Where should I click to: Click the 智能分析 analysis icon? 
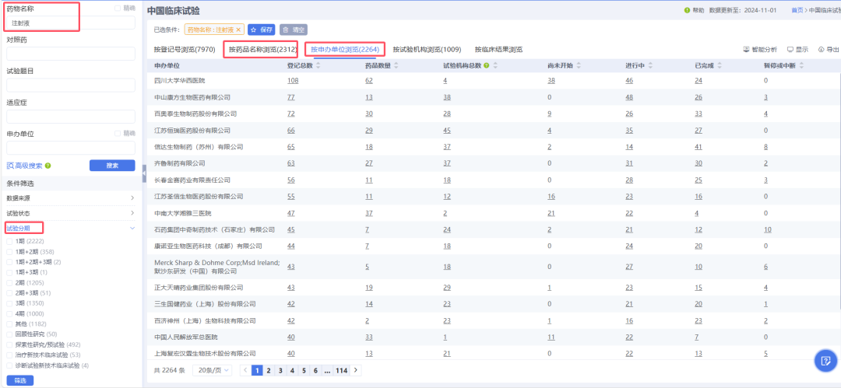click(x=747, y=49)
